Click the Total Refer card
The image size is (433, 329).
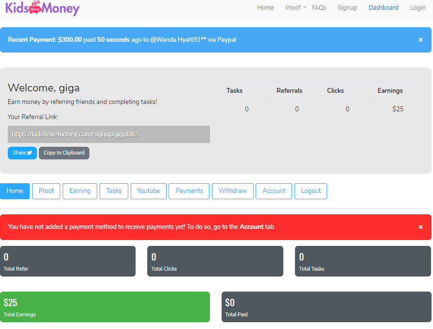click(68, 261)
